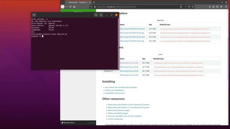Show site security padlock info

coord(95,7)
